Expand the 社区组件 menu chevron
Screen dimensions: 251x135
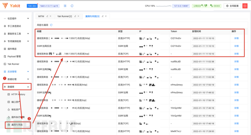28,19
